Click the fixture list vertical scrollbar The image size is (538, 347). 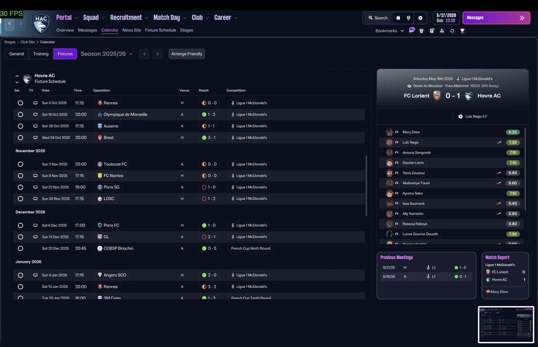pyautogui.click(x=367, y=185)
